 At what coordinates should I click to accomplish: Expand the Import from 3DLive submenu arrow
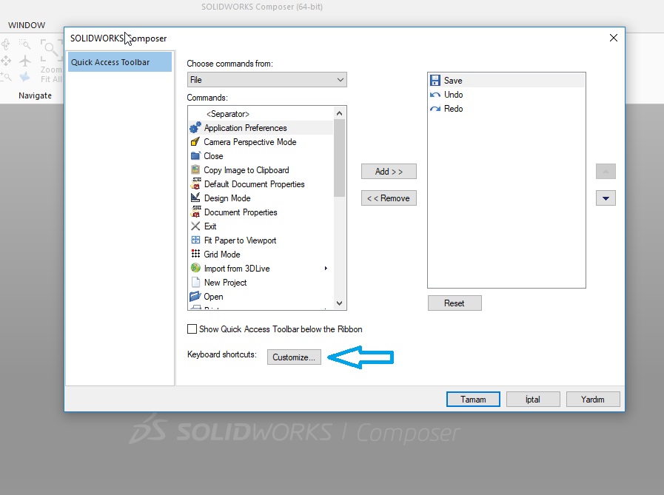[x=326, y=269]
